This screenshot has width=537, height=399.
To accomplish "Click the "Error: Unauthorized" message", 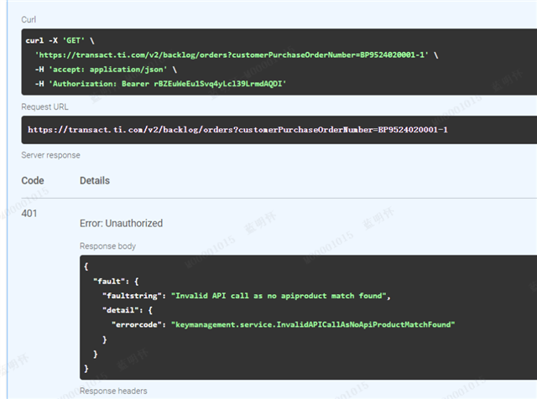I will tap(121, 224).
